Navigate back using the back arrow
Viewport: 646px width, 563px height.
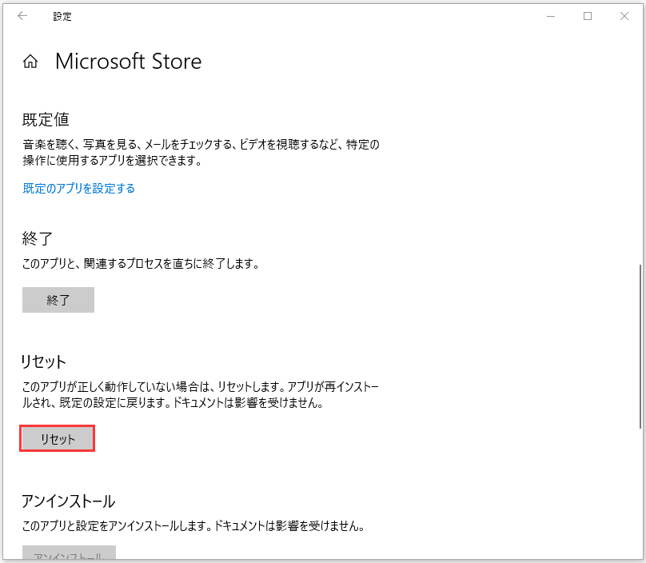coord(22,16)
